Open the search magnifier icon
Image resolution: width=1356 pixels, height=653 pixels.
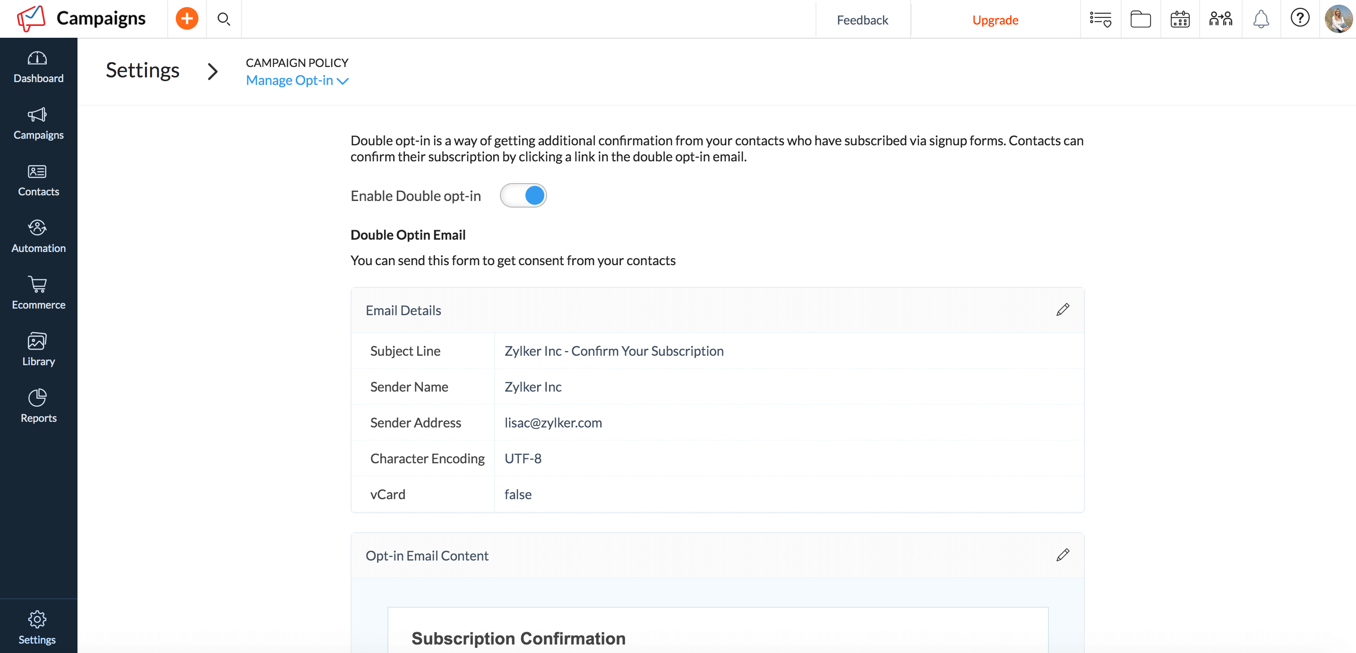[x=224, y=19]
